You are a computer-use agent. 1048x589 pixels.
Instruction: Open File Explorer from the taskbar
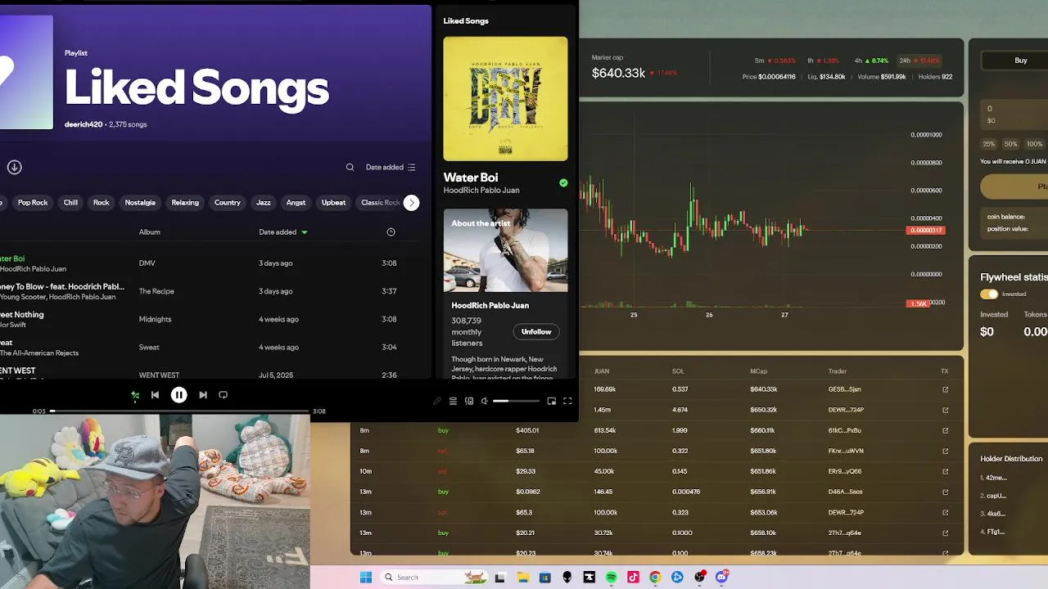(x=522, y=577)
